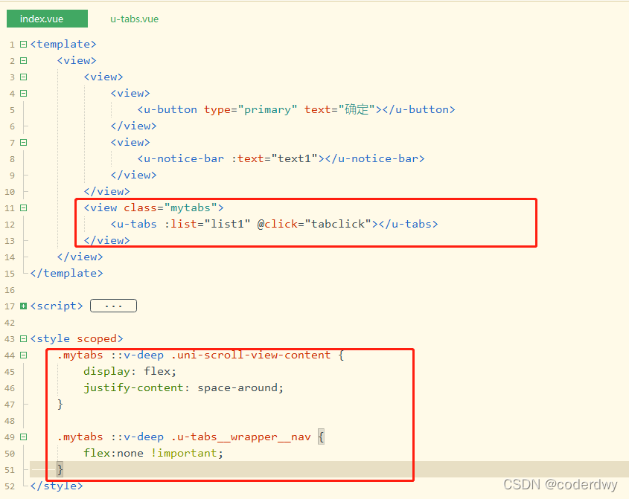Click the <style scoped> tag

click(77, 338)
